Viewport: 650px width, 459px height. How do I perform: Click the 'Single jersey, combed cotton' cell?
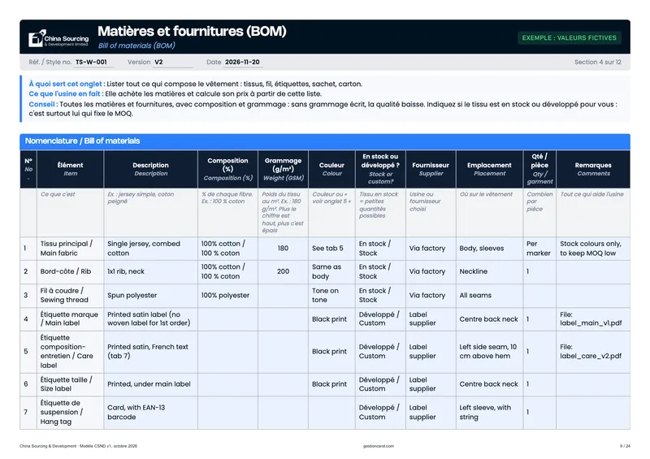150,249
